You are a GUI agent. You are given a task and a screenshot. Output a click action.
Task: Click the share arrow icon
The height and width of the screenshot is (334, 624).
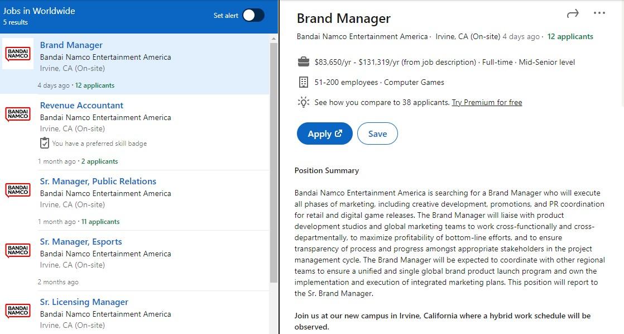click(x=573, y=14)
